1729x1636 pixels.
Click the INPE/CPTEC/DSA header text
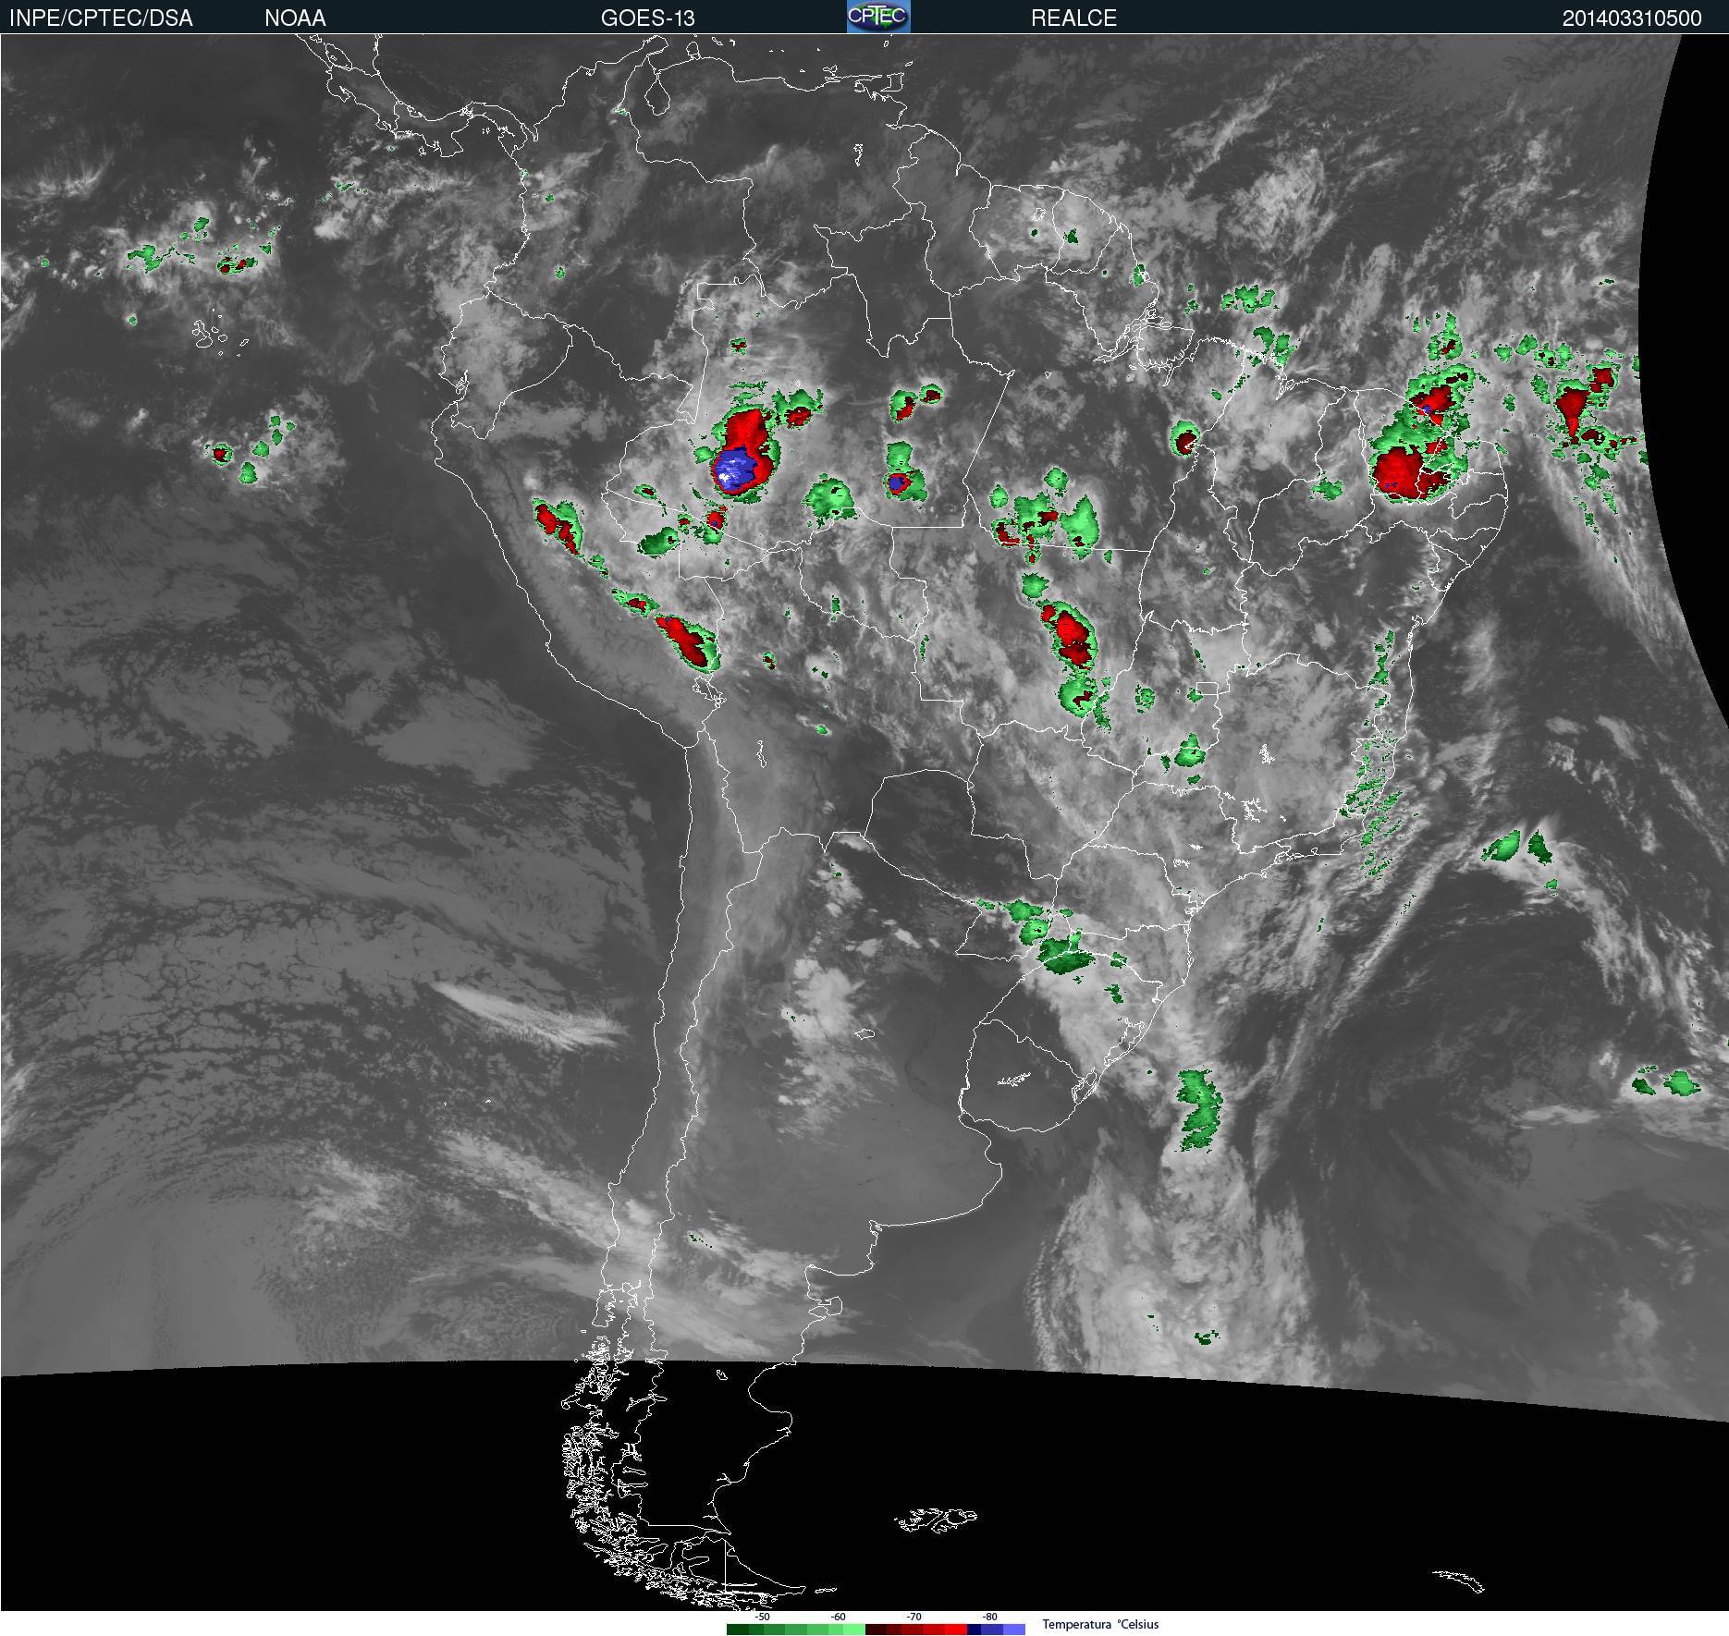click(101, 18)
